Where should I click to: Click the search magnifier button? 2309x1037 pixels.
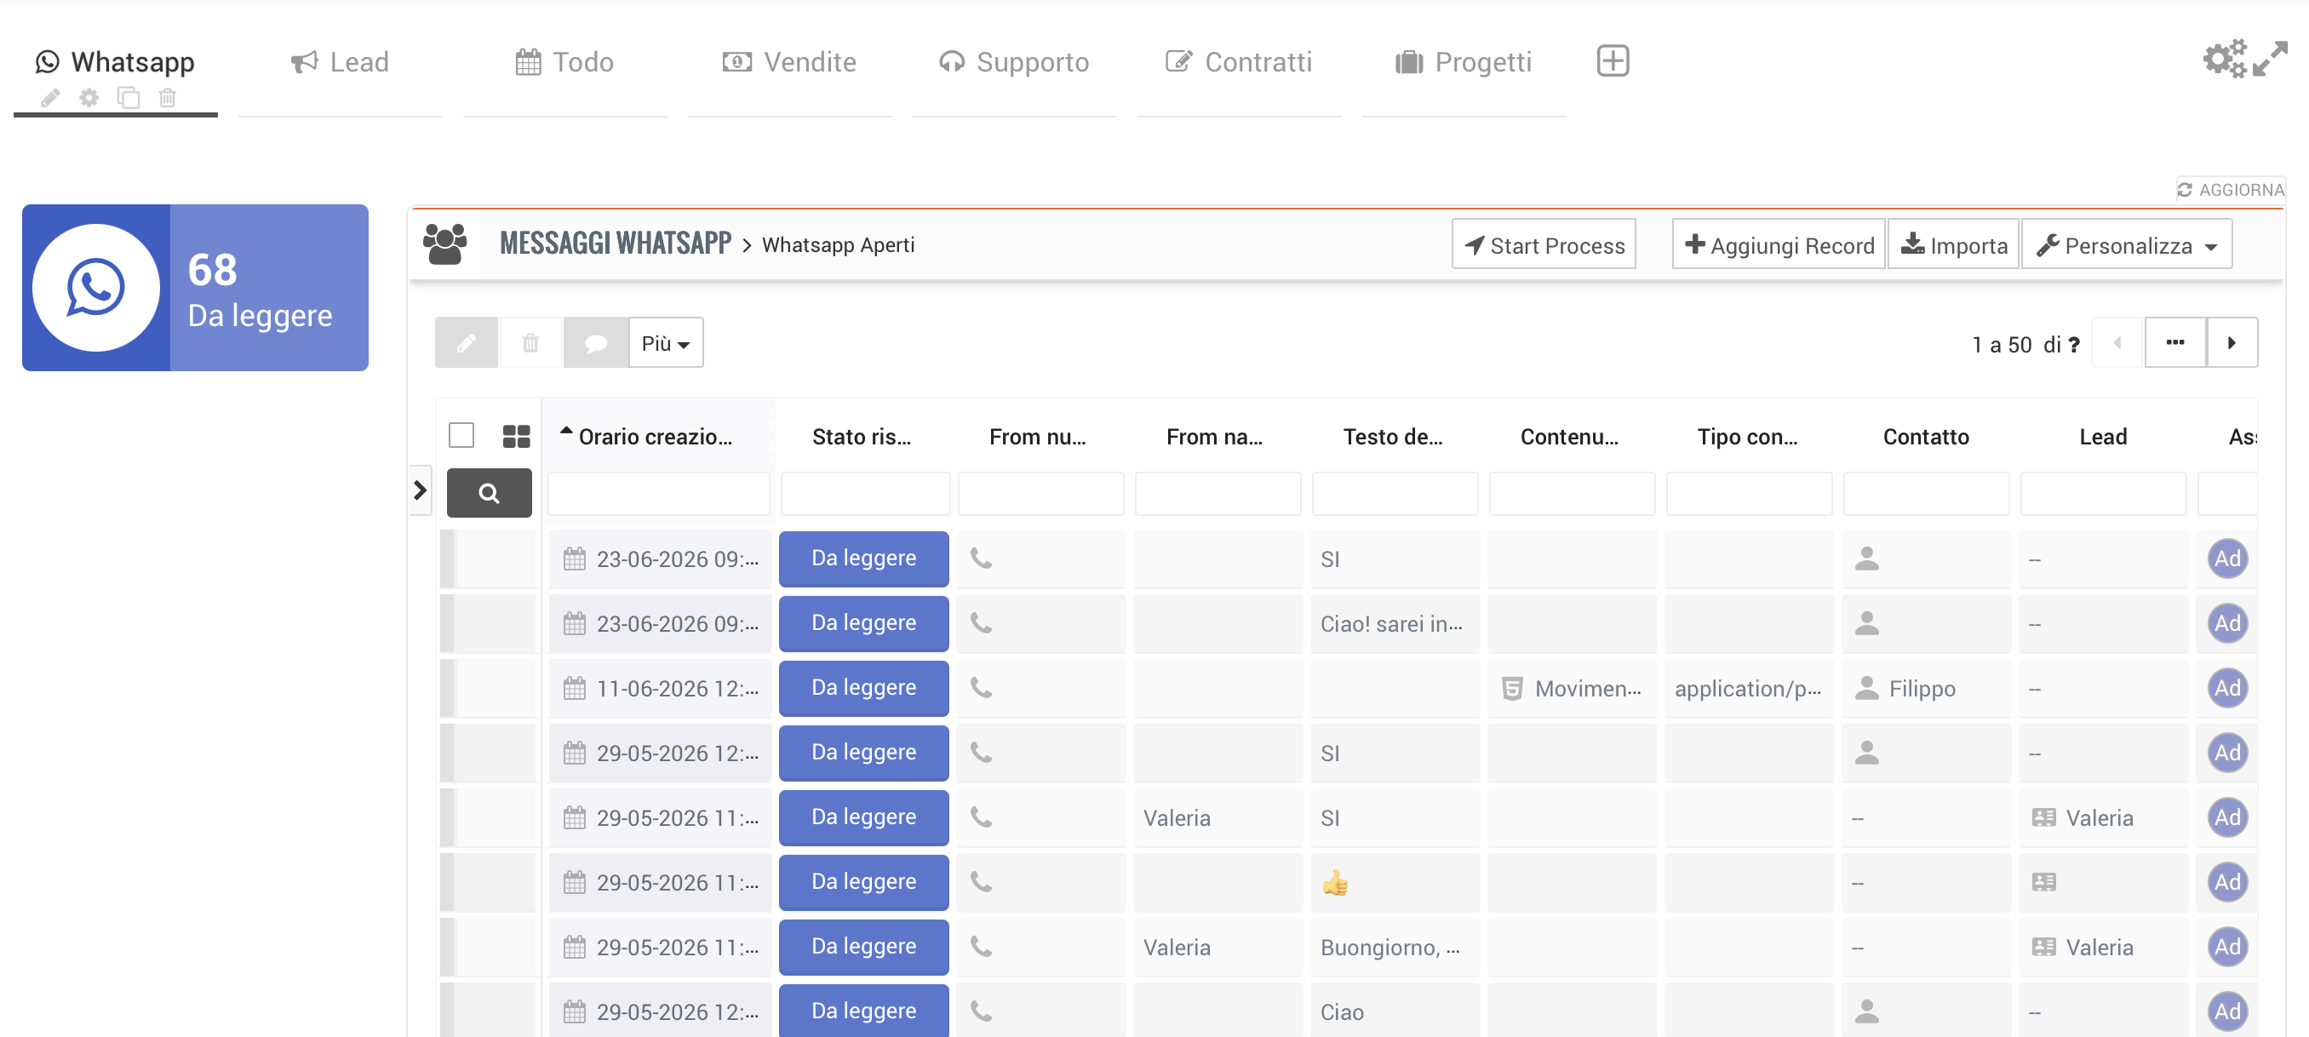click(x=490, y=493)
